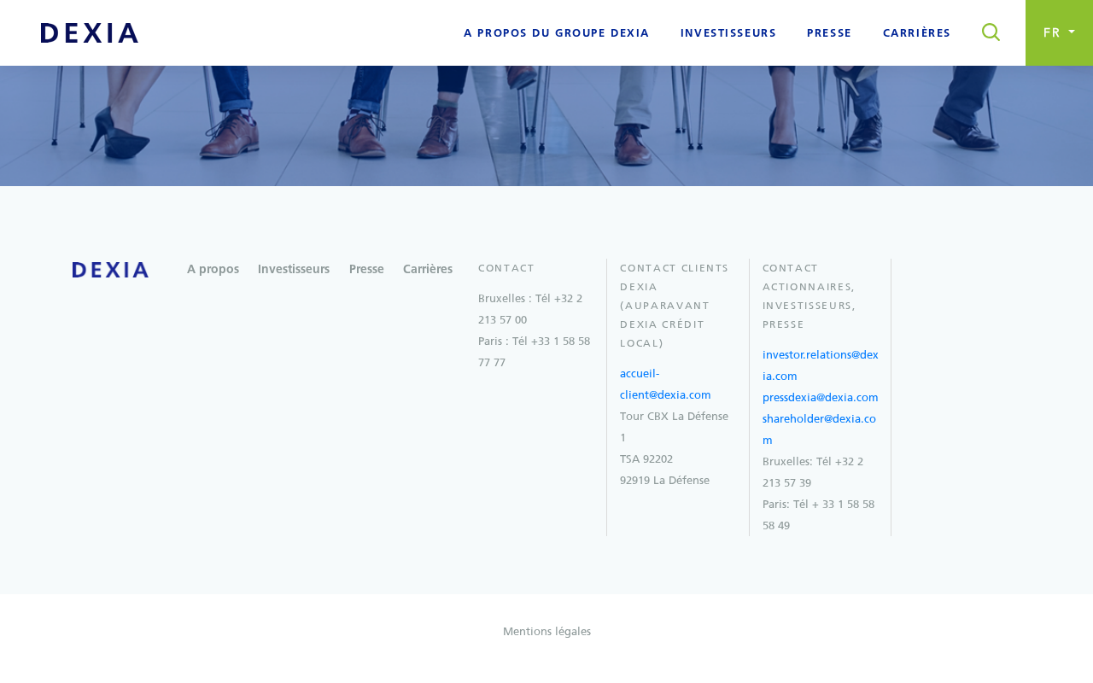This screenshot has height=683, width=1093.
Task: Follow the footer Presse link
Action: click(x=366, y=269)
